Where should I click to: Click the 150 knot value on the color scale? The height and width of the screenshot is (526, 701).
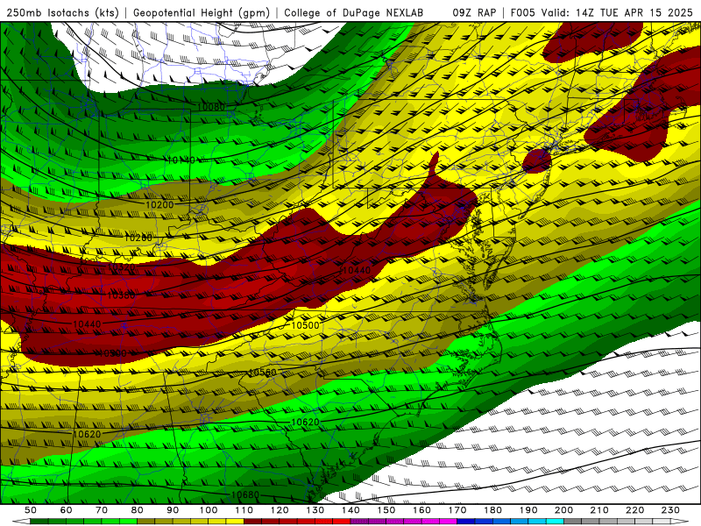click(386, 510)
